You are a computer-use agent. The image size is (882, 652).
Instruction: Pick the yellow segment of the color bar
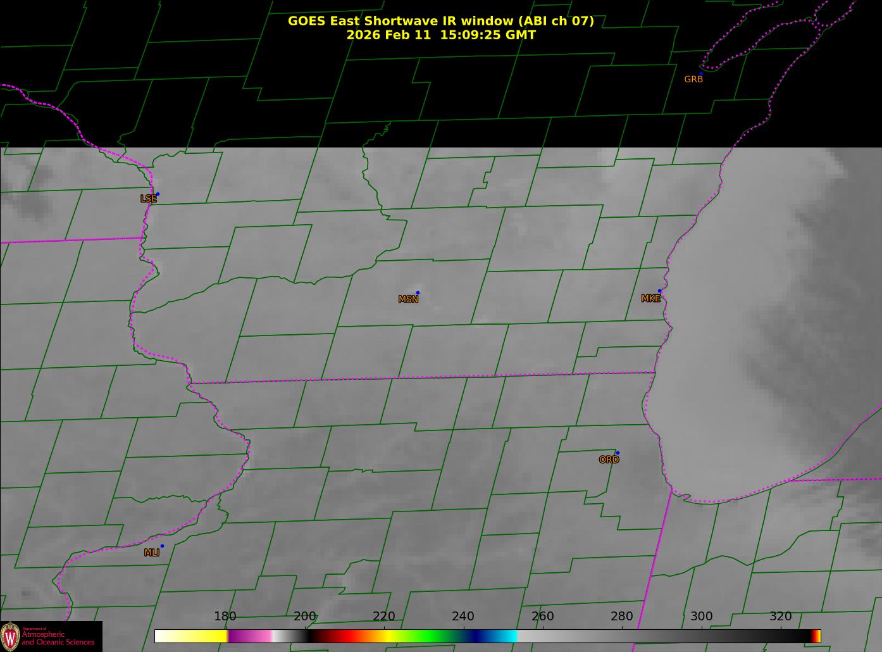(202, 636)
